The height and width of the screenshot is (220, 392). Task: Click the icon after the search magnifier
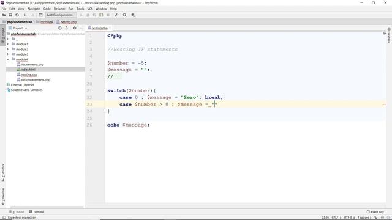click(x=134, y=15)
